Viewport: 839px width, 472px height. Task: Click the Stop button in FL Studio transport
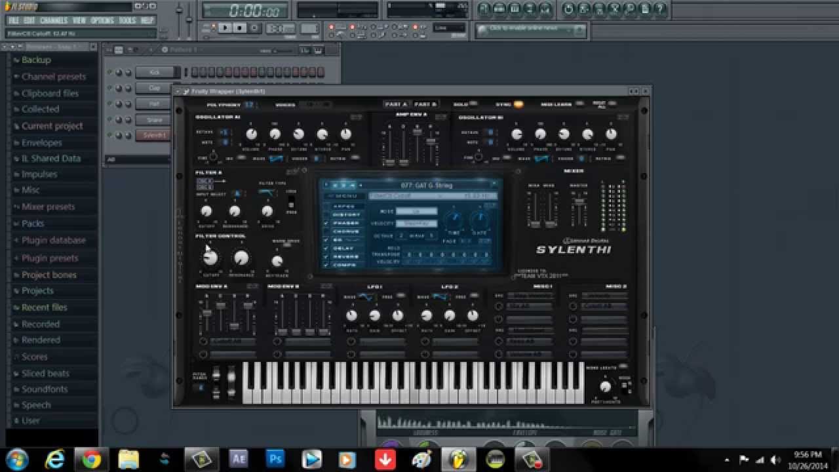click(x=240, y=28)
